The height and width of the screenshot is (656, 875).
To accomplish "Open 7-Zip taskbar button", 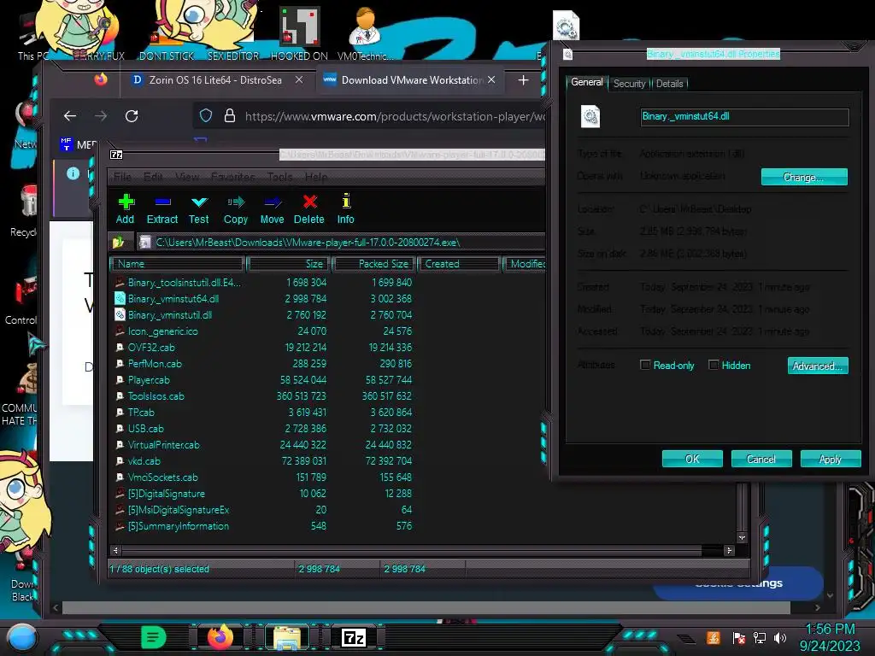I will [x=354, y=637].
